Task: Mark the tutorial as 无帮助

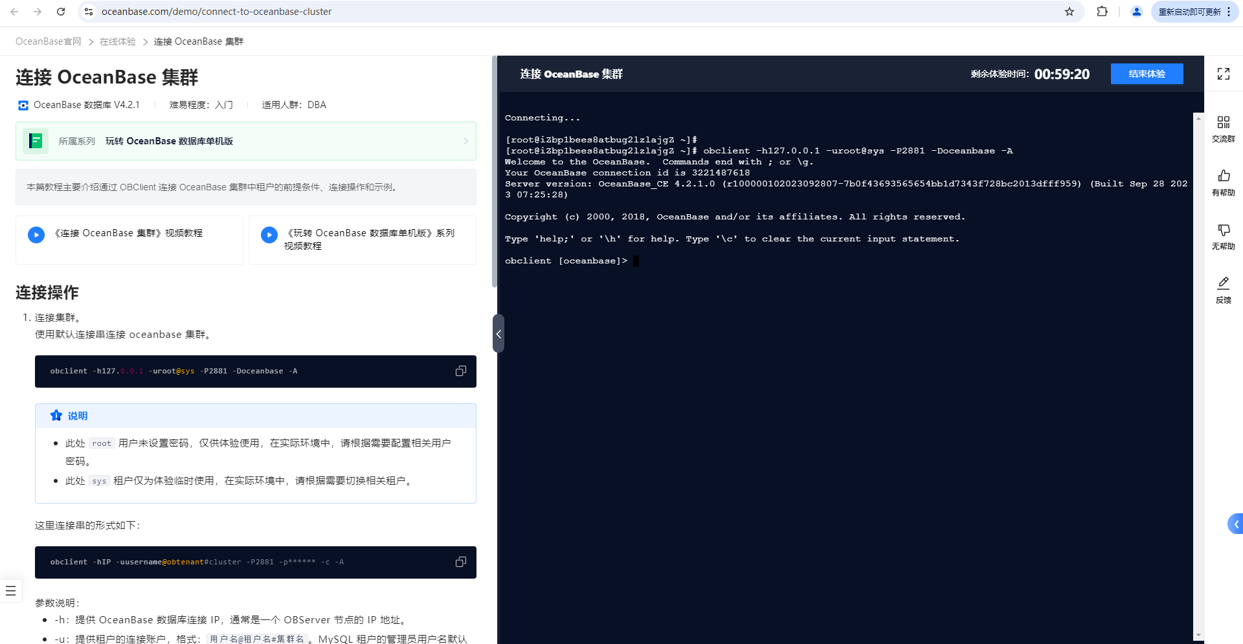Action: coord(1224,237)
